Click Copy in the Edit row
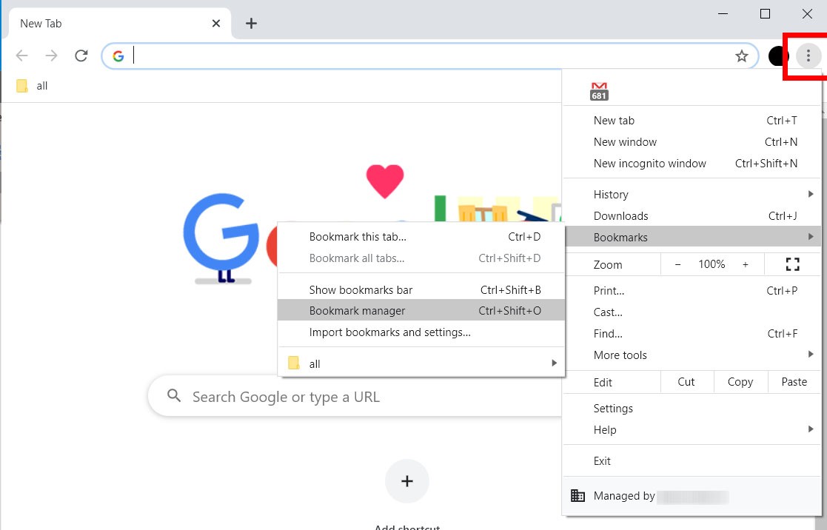 coord(740,381)
